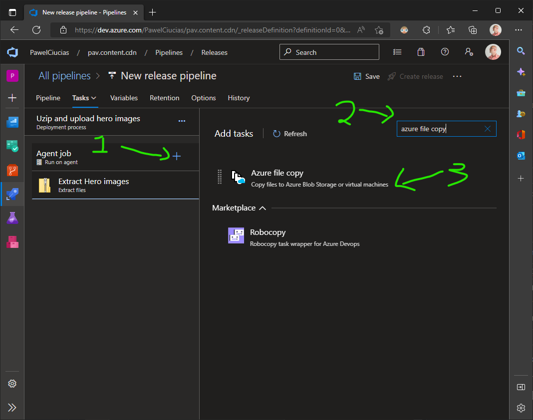Open the user profile avatar in DevOps header
533x420 pixels.
[493, 52]
